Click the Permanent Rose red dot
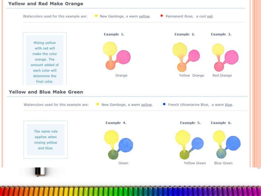The width and height of the screenshot is (261, 196). point(162,16)
